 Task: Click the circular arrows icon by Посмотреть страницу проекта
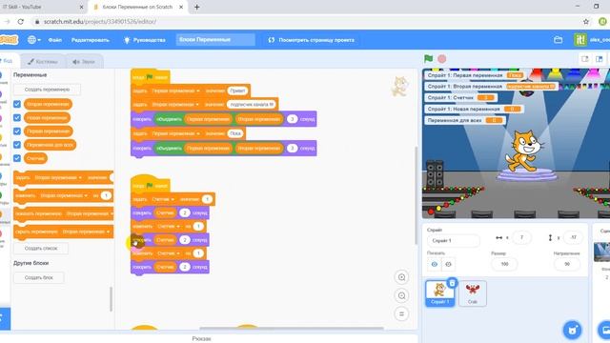[x=271, y=40]
